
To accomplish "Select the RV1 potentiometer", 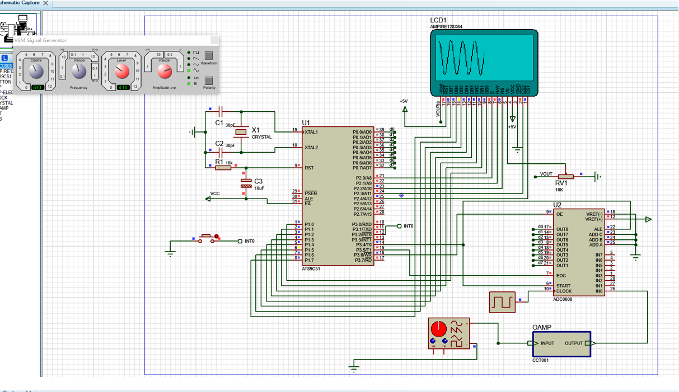I will point(565,176).
